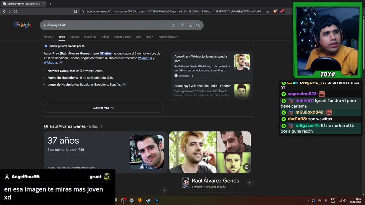Open Photoshop from the taskbar
The width and height of the screenshot is (365, 205).
(157, 200)
